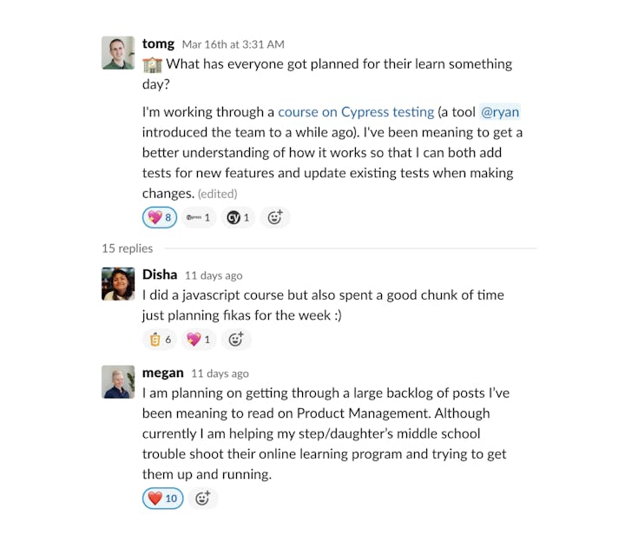Viewport: 625px width, 542px height.
Task: Open the 'course on Cypress testing' link
Action: 356,112
